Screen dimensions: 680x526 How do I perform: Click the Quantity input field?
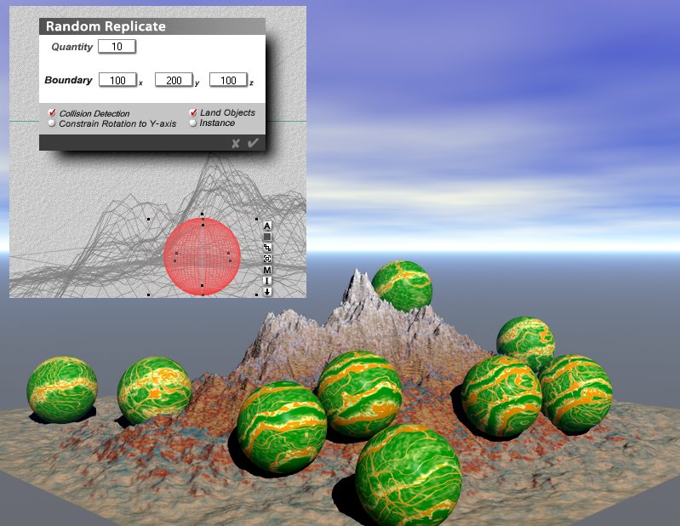117,47
